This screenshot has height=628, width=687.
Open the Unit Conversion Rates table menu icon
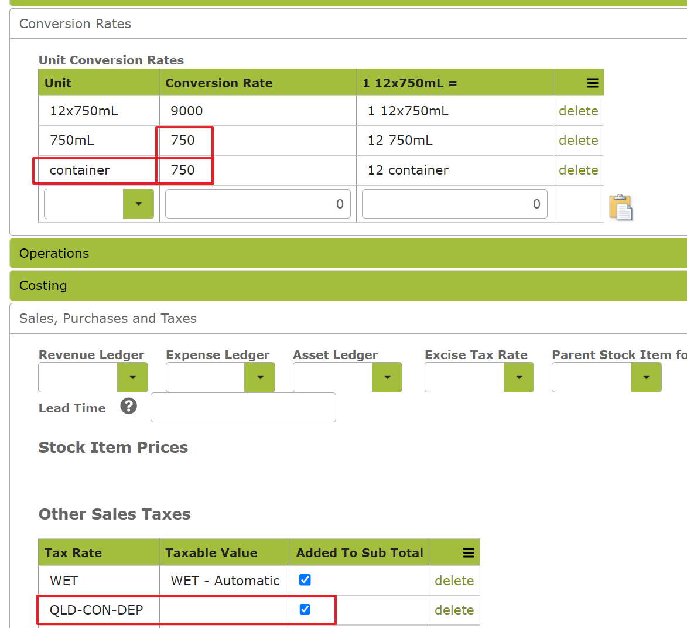tap(592, 83)
